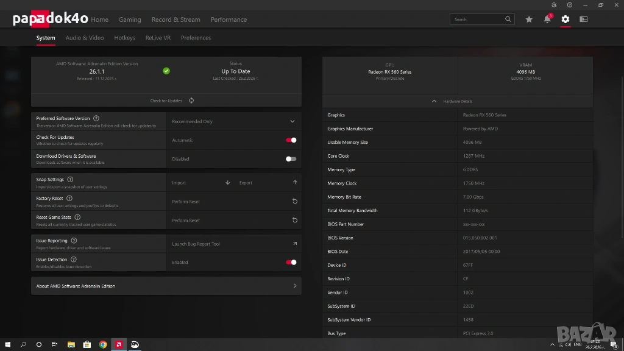Enable Download Drivers & Software toggle
The image size is (624, 351).
(x=291, y=159)
